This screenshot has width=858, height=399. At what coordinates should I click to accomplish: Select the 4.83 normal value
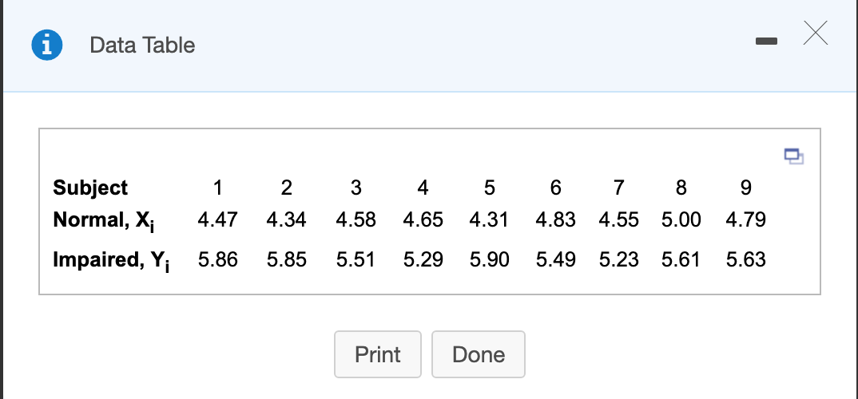click(x=555, y=219)
